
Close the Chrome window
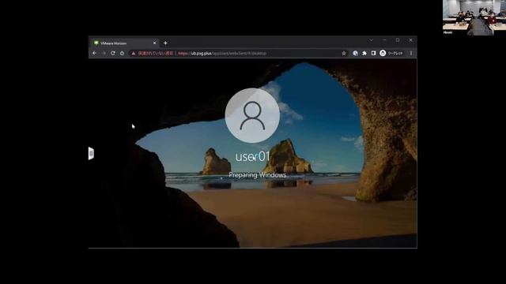[410, 40]
